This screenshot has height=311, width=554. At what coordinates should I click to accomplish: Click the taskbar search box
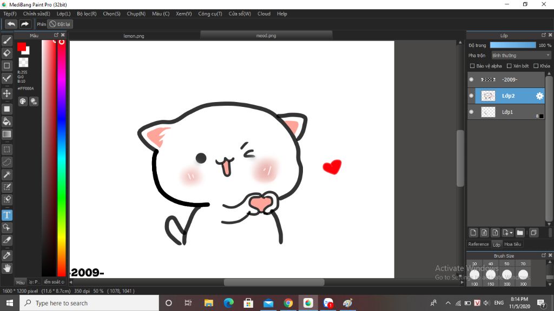(x=89, y=303)
